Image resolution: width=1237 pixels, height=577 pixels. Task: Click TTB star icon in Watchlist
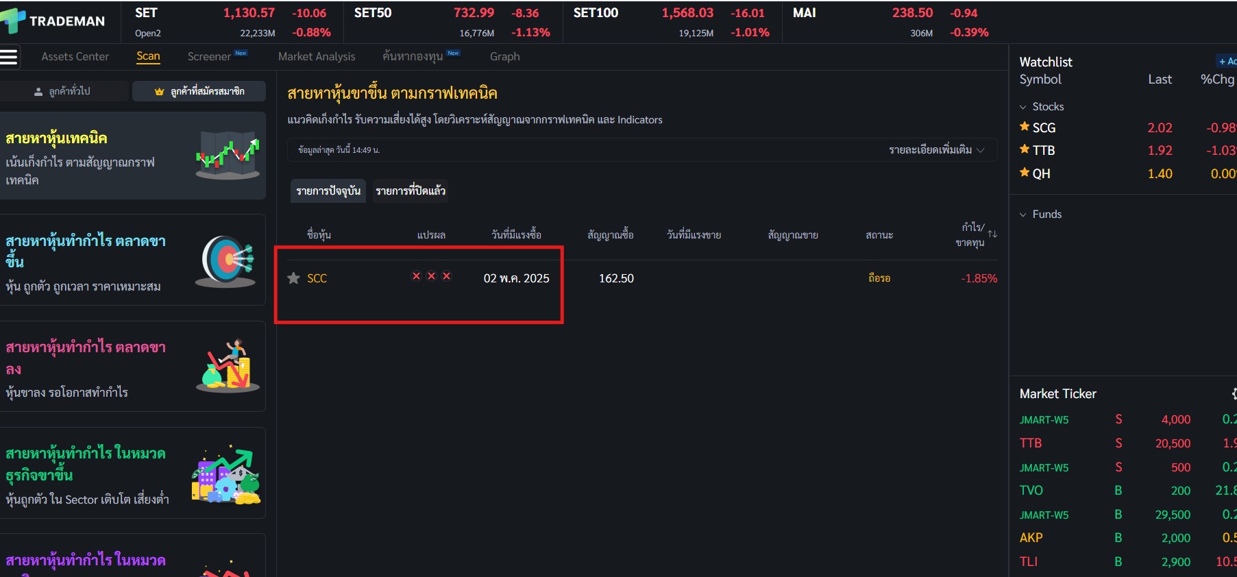tap(1025, 149)
